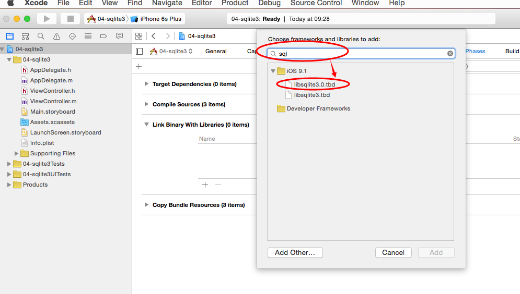This screenshot has width=520, height=294.
Task: Select the 04-sqlite3 scheme in toolbar
Action: point(107,19)
